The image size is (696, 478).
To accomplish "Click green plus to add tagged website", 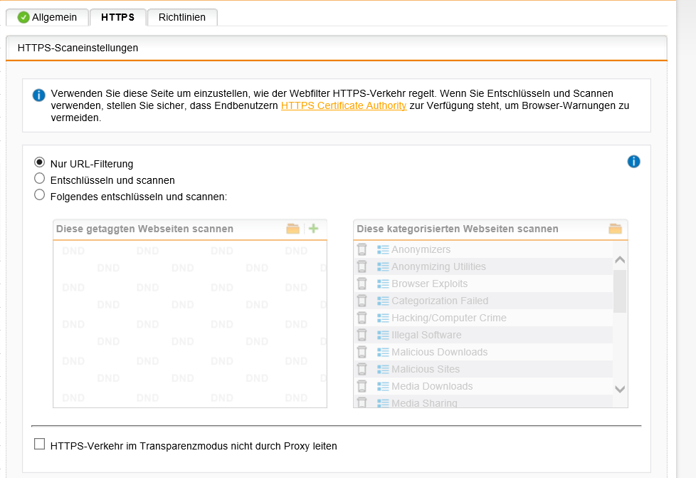I will pyautogui.click(x=313, y=229).
